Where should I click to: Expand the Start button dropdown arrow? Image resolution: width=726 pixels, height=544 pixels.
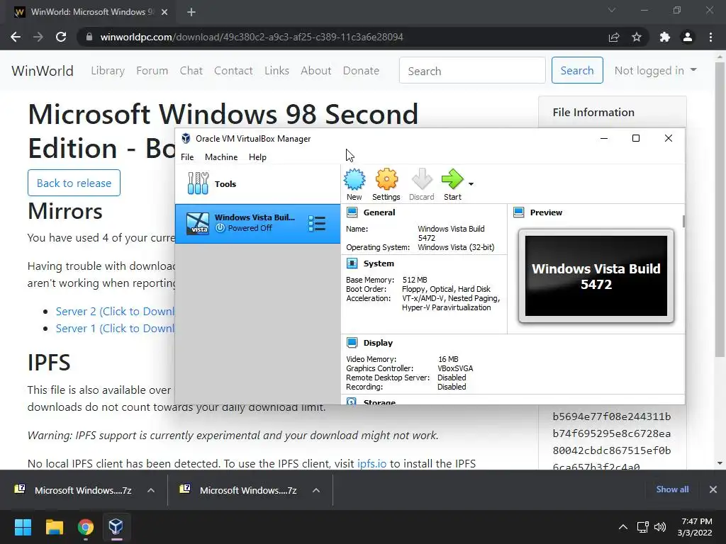click(471, 184)
